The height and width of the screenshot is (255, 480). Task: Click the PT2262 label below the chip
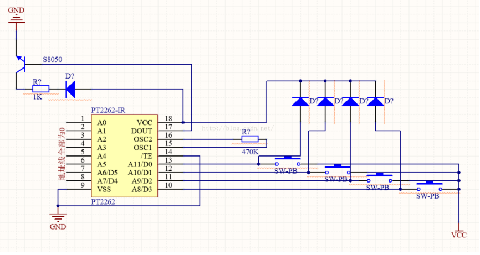coord(103,201)
